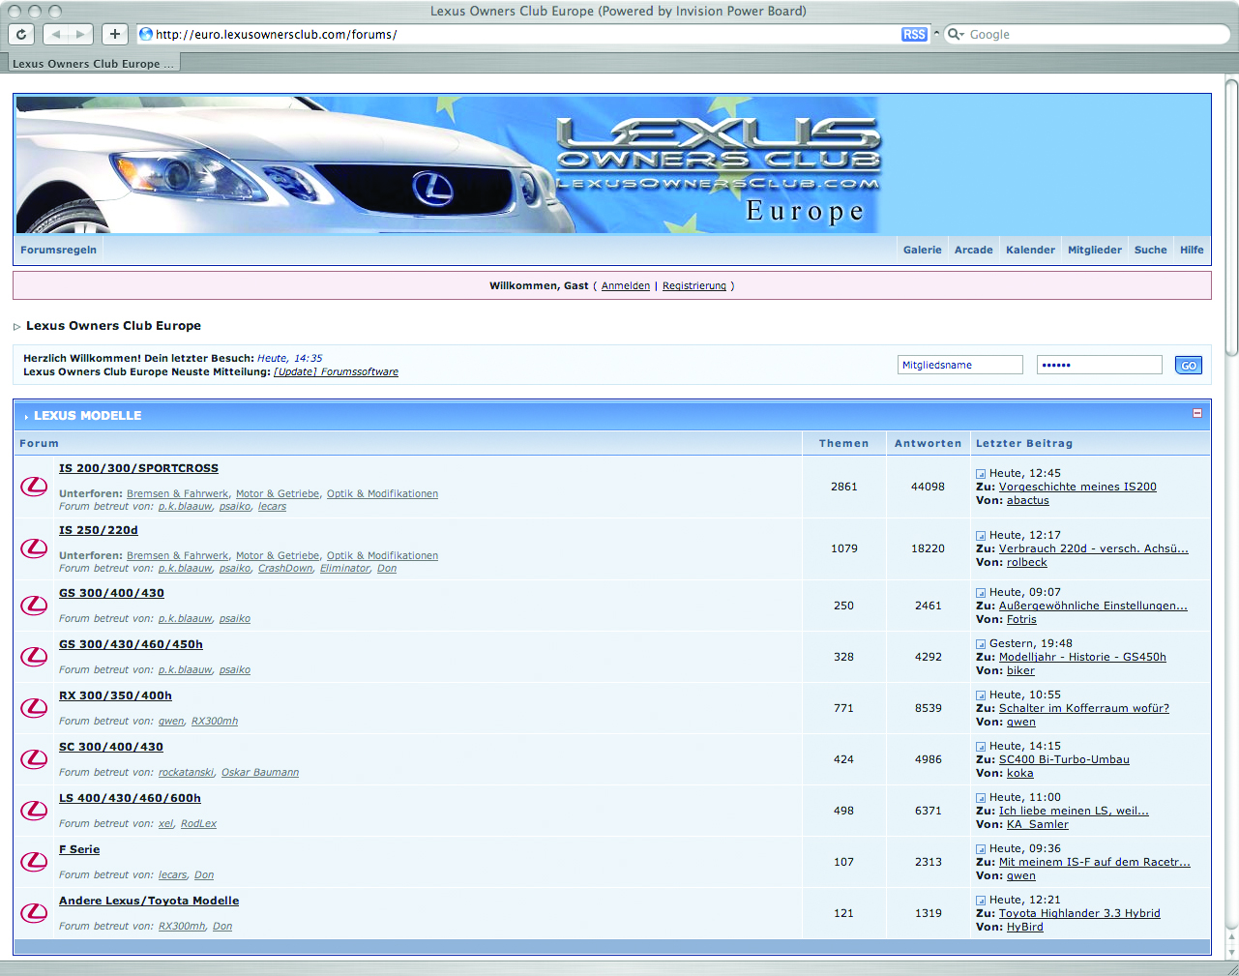The image size is (1239, 976).
Task: Open the RX 300/350/400h forum
Action: tap(115, 695)
